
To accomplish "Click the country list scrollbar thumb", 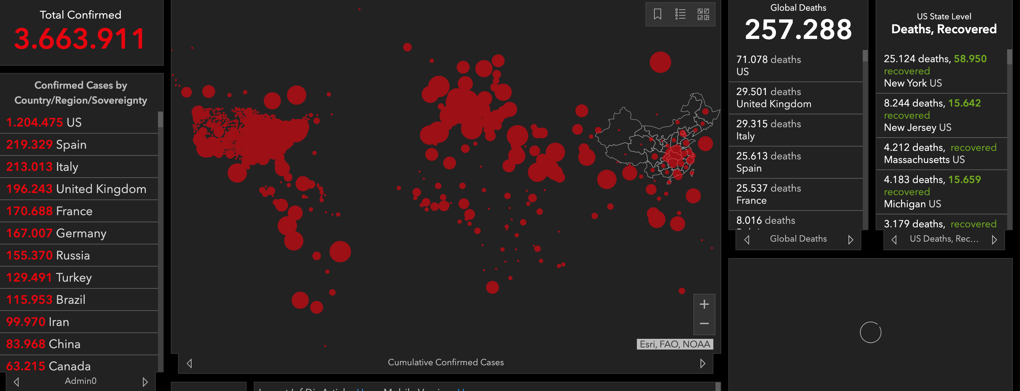I will point(160,119).
